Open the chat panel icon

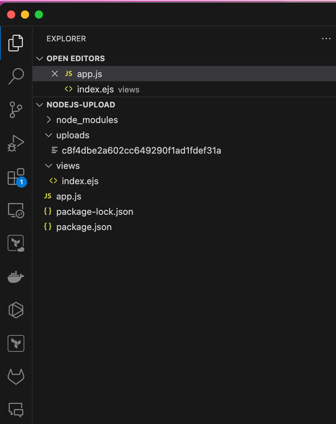tap(16, 409)
